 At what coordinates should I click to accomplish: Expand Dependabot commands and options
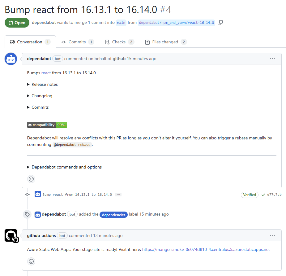tap(64, 167)
